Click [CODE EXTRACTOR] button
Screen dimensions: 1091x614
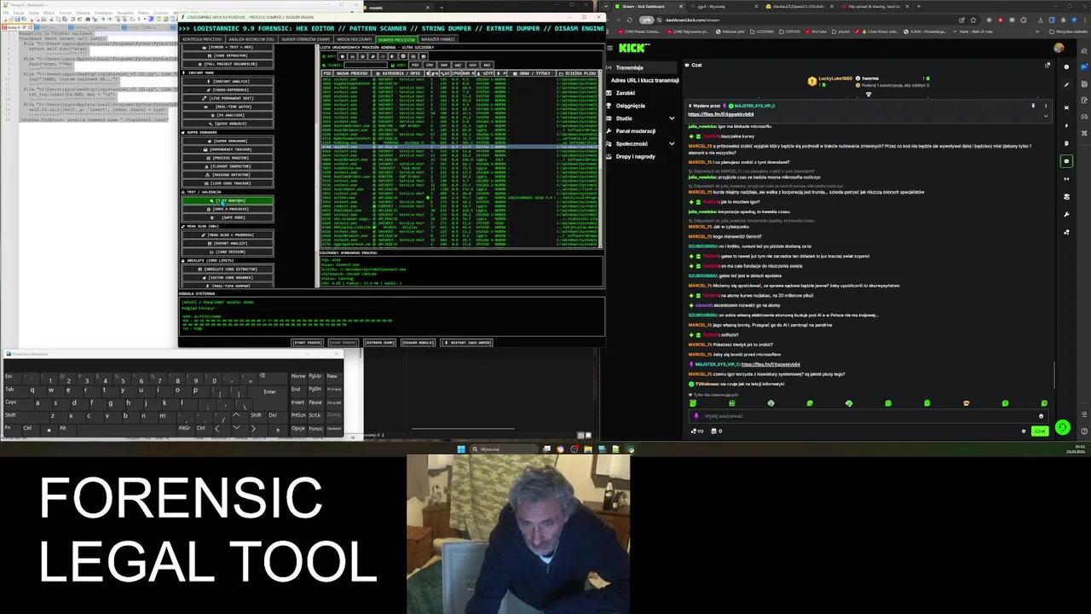(228, 55)
